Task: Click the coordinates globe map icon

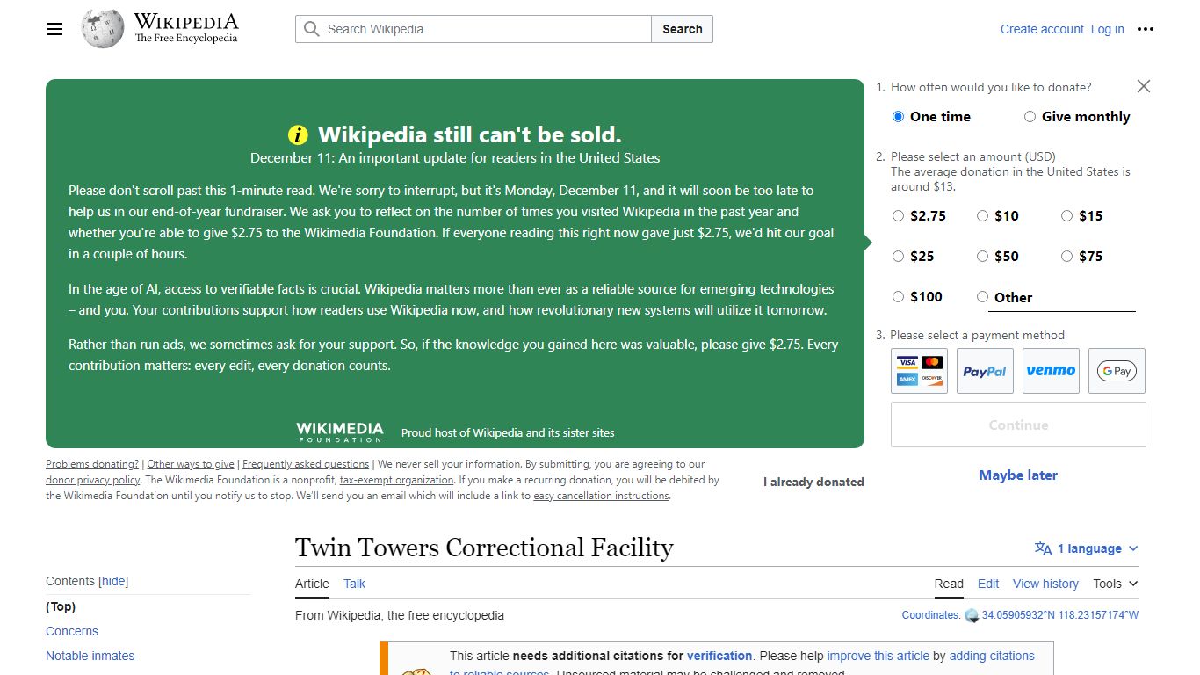Action: click(972, 615)
